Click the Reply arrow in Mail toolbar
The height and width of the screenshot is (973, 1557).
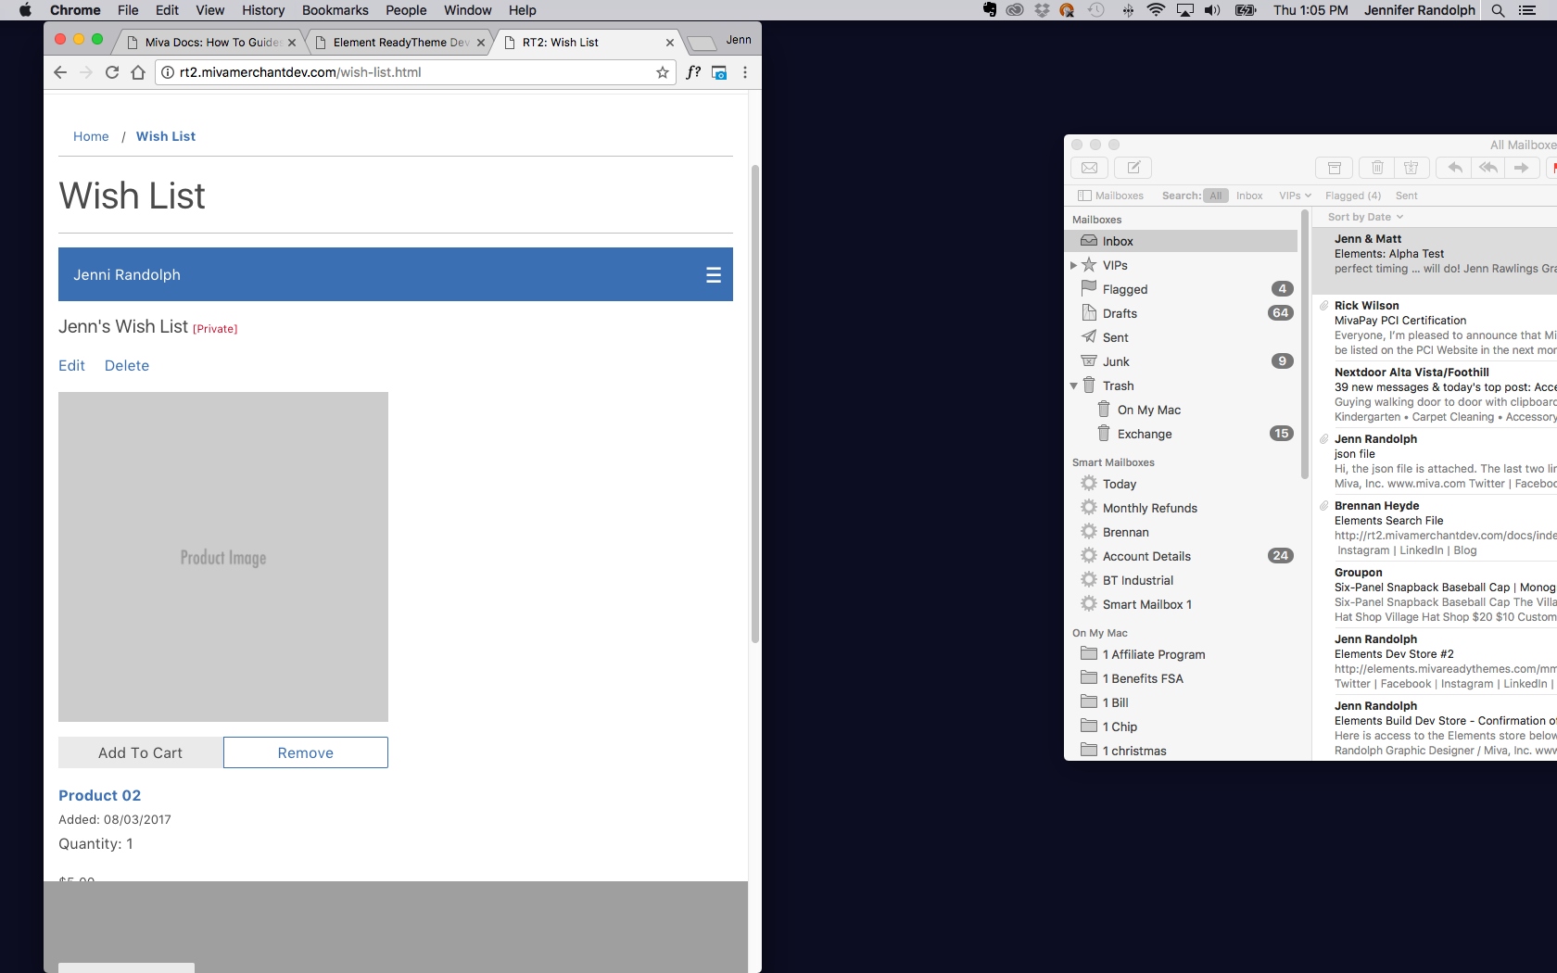point(1455,168)
